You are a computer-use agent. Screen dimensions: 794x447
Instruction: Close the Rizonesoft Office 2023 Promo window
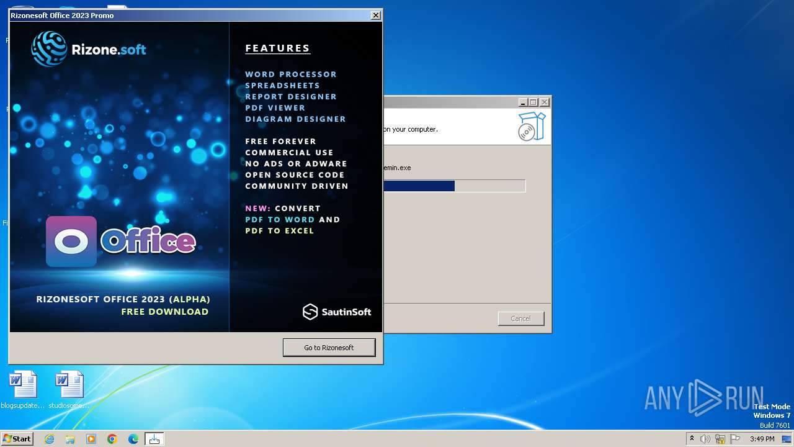pos(375,15)
